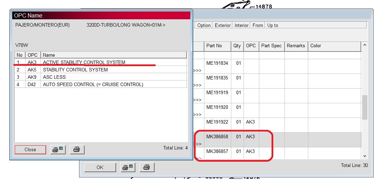Click the scroll up arrow of parts table
The height and width of the screenshot is (189, 387).
tap(365, 45)
